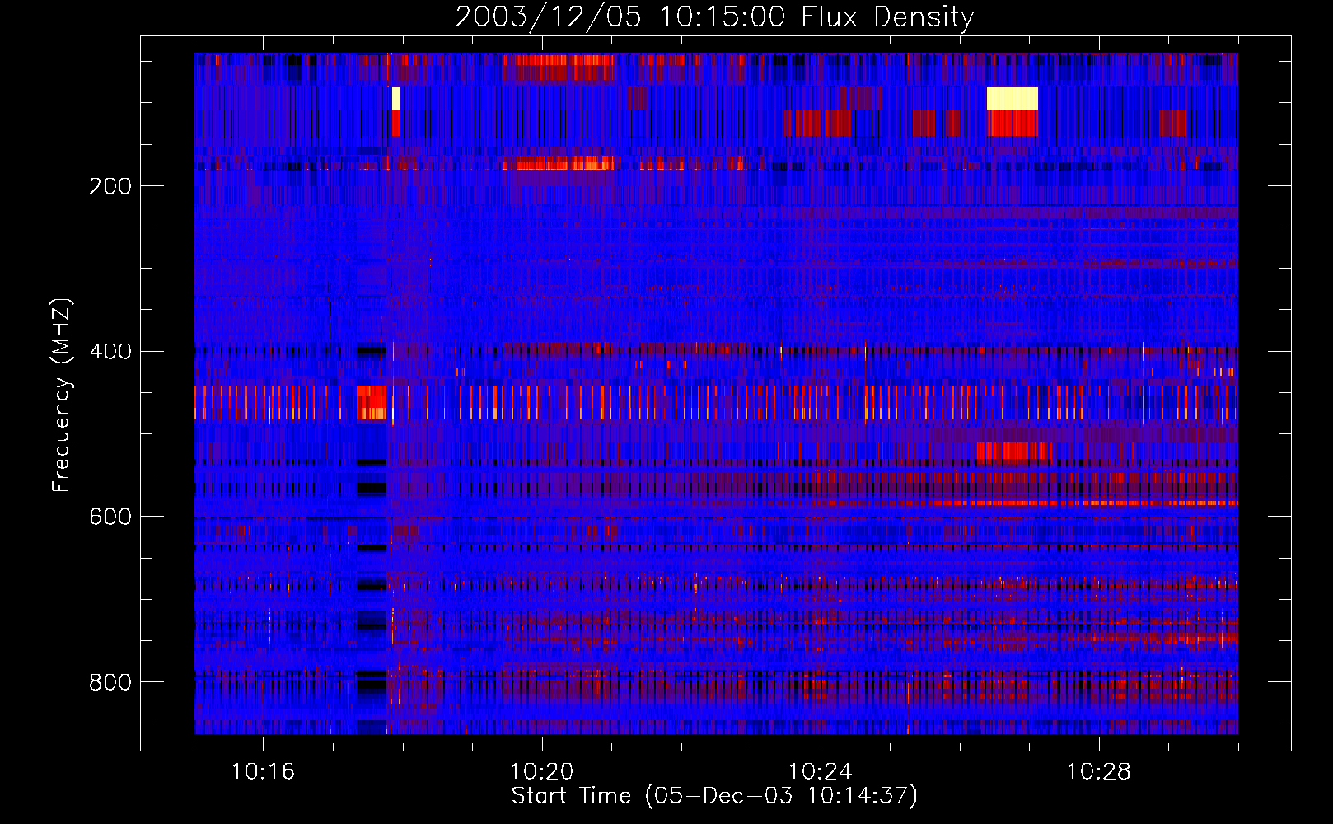Image resolution: width=1333 pixels, height=824 pixels.
Task: Click the 10:20 time tick label
Action: coord(541,772)
